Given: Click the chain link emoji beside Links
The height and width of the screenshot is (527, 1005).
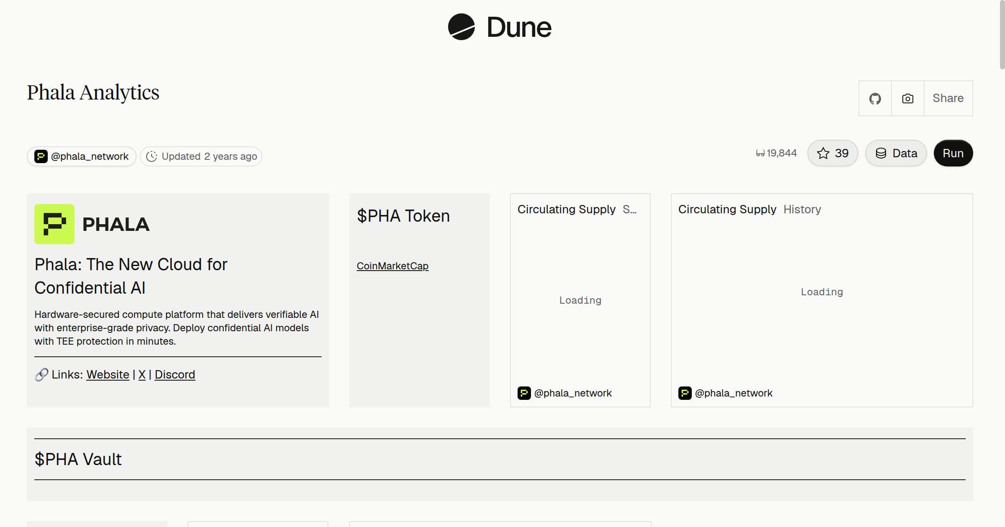Looking at the screenshot, I should [x=41, y=374].
